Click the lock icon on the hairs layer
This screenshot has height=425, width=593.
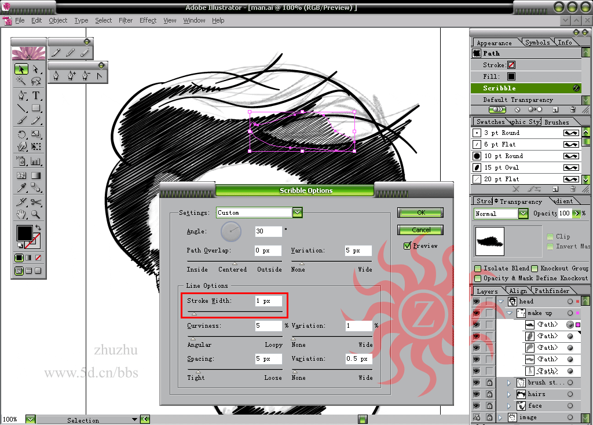pyautogui.click(x=489, y=394)
